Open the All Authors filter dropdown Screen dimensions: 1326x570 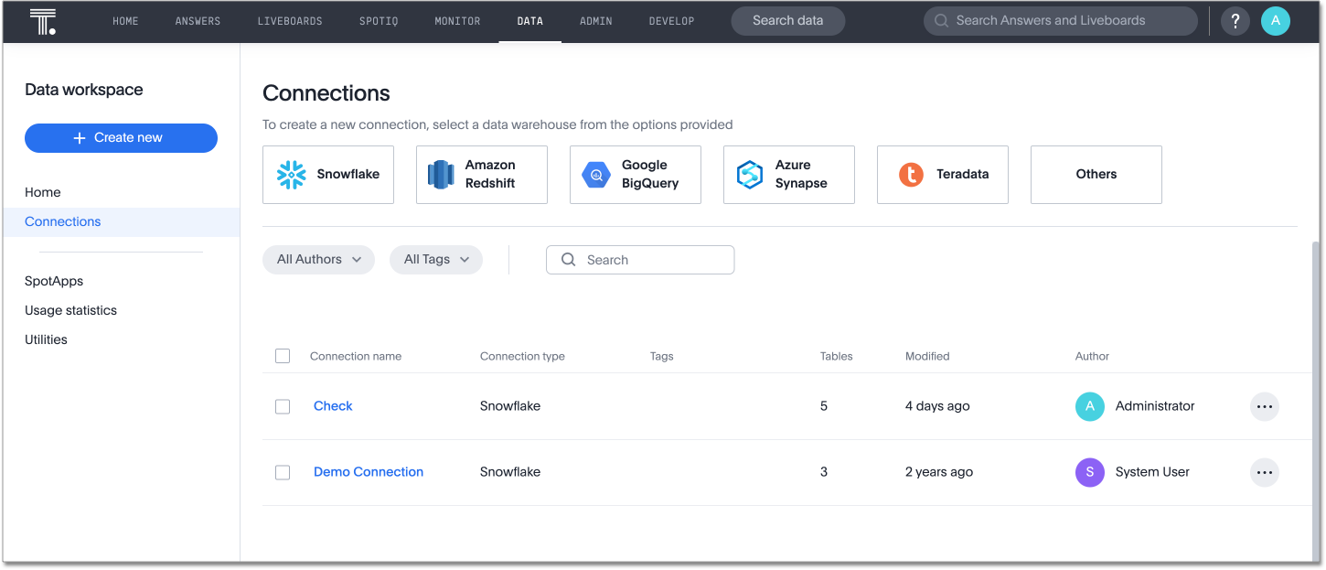coord(318,259)
